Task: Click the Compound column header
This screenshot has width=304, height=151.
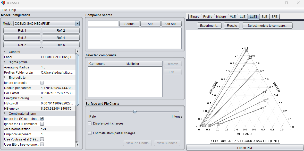Action: click(x=107, y=64)
